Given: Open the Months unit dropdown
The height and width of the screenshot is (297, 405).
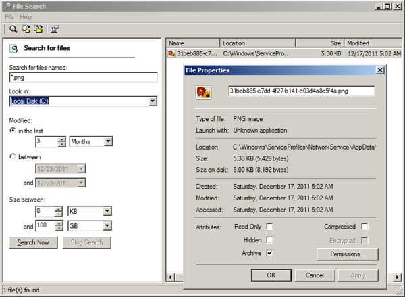Looking at the screenshot, I should (x=108, y=141).
